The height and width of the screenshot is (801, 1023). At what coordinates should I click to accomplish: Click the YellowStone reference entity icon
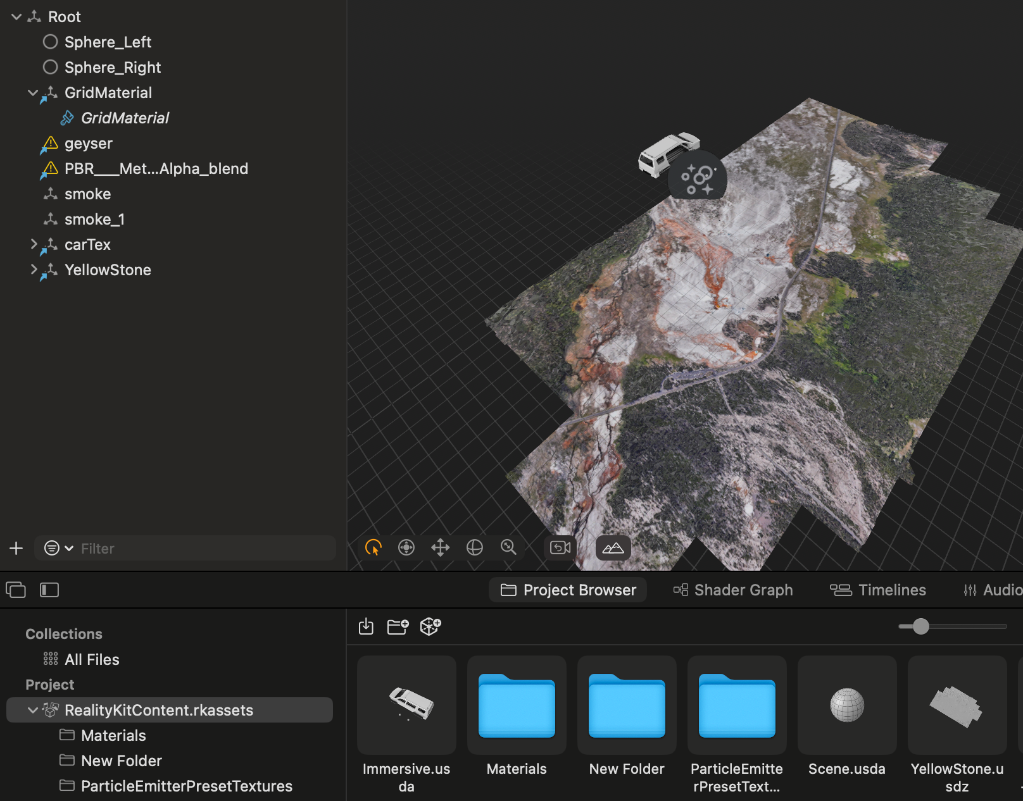(x=49, y=270)
